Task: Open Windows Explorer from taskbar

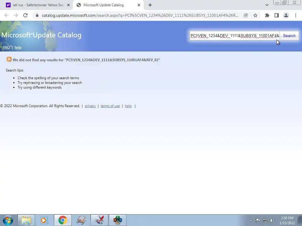Action: 26,220
